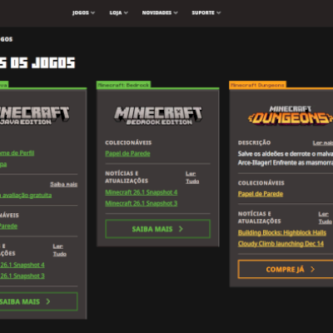Image resolution: width=333 pixels, height=333 pixels.
Task: Click the DESCRIÇÃO heading in Dungeons card
Action: [x=254, y=142]
